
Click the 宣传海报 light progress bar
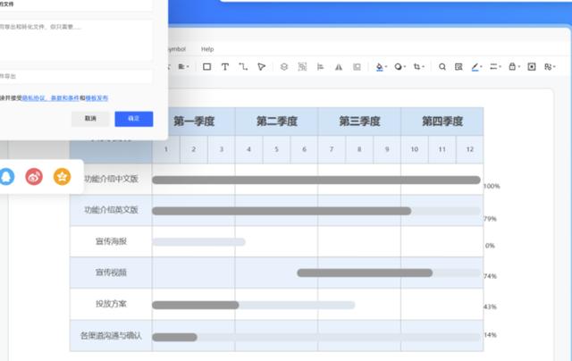pyautogui.click(x=198, y=242)
